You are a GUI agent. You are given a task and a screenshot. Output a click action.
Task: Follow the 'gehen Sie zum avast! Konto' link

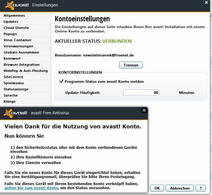[31, 188]
